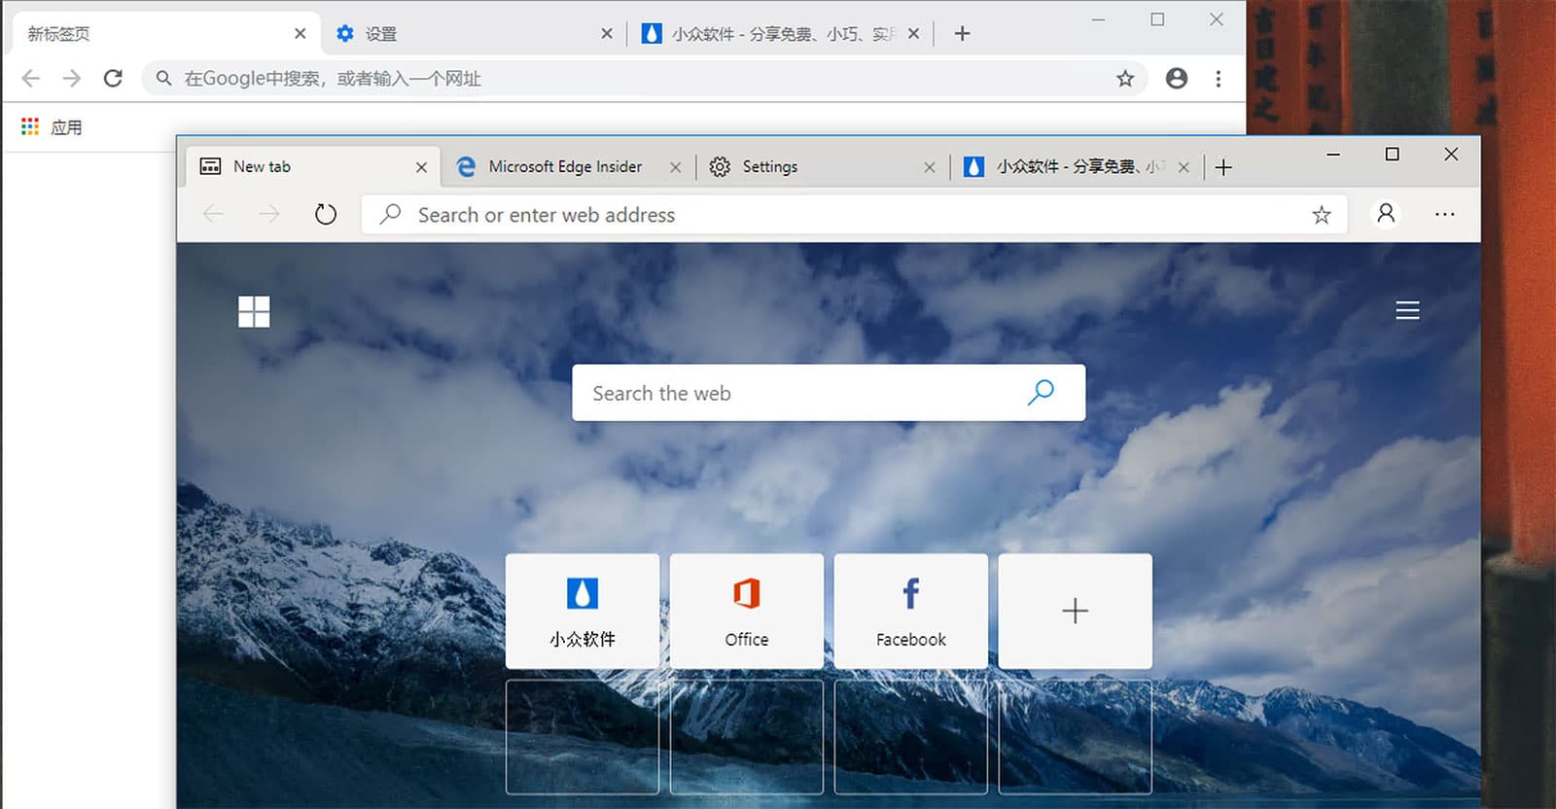Image resolution: width=1556 pixels, height=809 pixels.
Task: Add a top site with plus tile
Action: [x=1076, y=611]
